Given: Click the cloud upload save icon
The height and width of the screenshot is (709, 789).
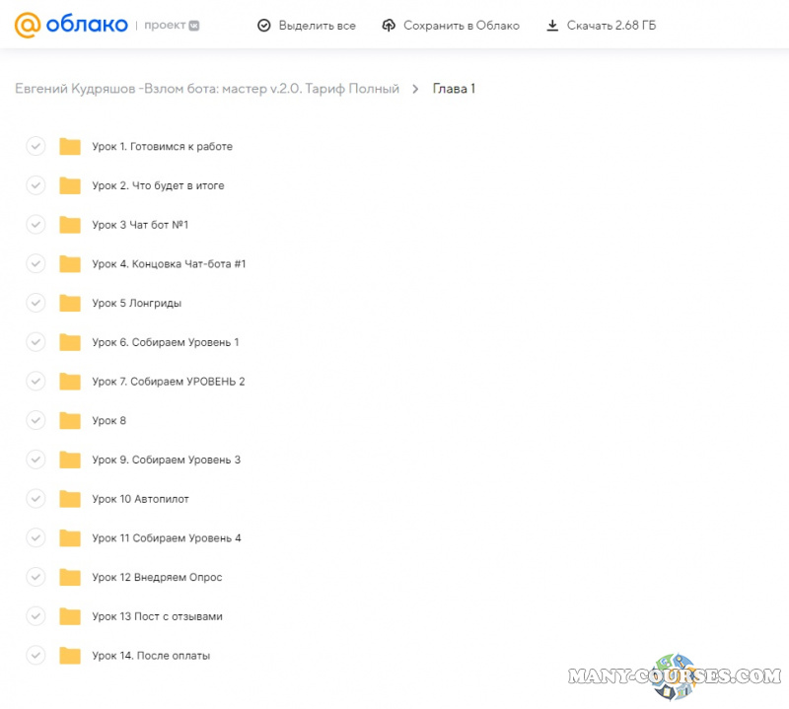Looking at the screenshot, I should pyautogui.click(x=389, y=26).
